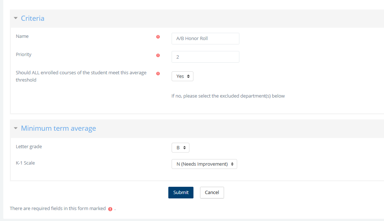Click the Name field label

(22, 36)
